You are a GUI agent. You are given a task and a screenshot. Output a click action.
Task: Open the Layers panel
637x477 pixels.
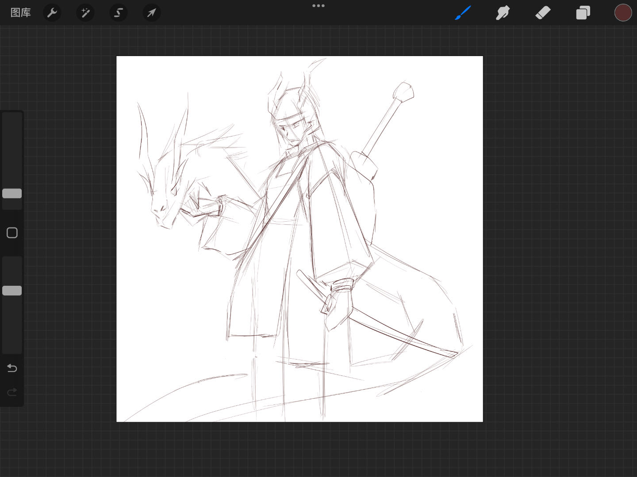point(583,13)
